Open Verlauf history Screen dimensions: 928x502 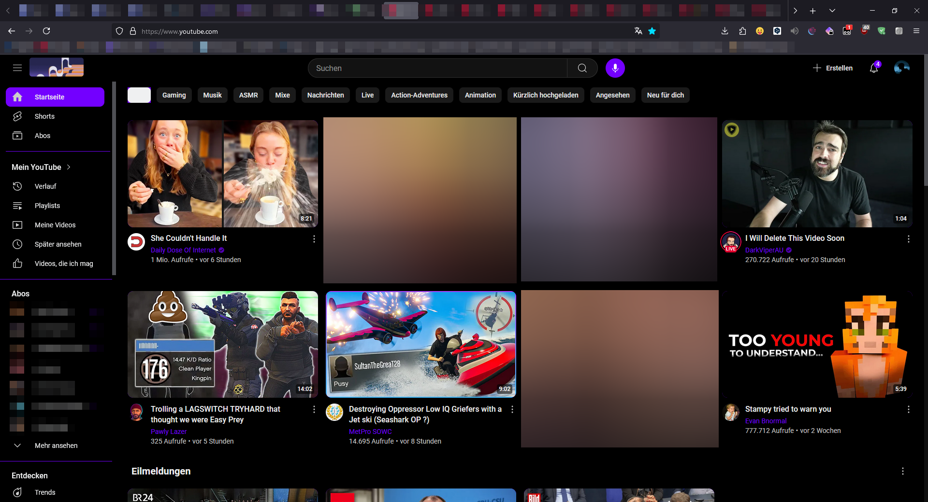(55, 186)
